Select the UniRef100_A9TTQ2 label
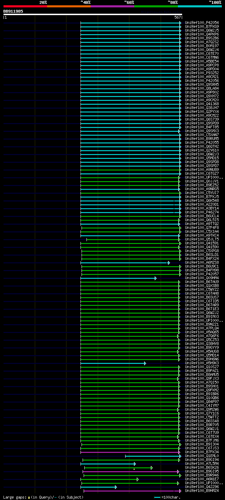This screenshot has height=500, width=225. pos(202,224)
